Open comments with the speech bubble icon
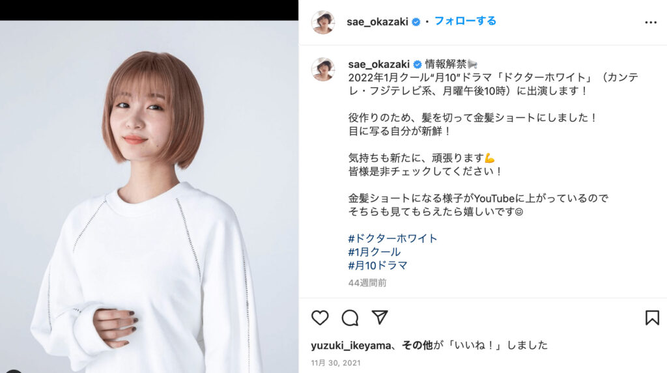This screenshot has width=667, height=373. pyautogui.click(x=350, y=318)
